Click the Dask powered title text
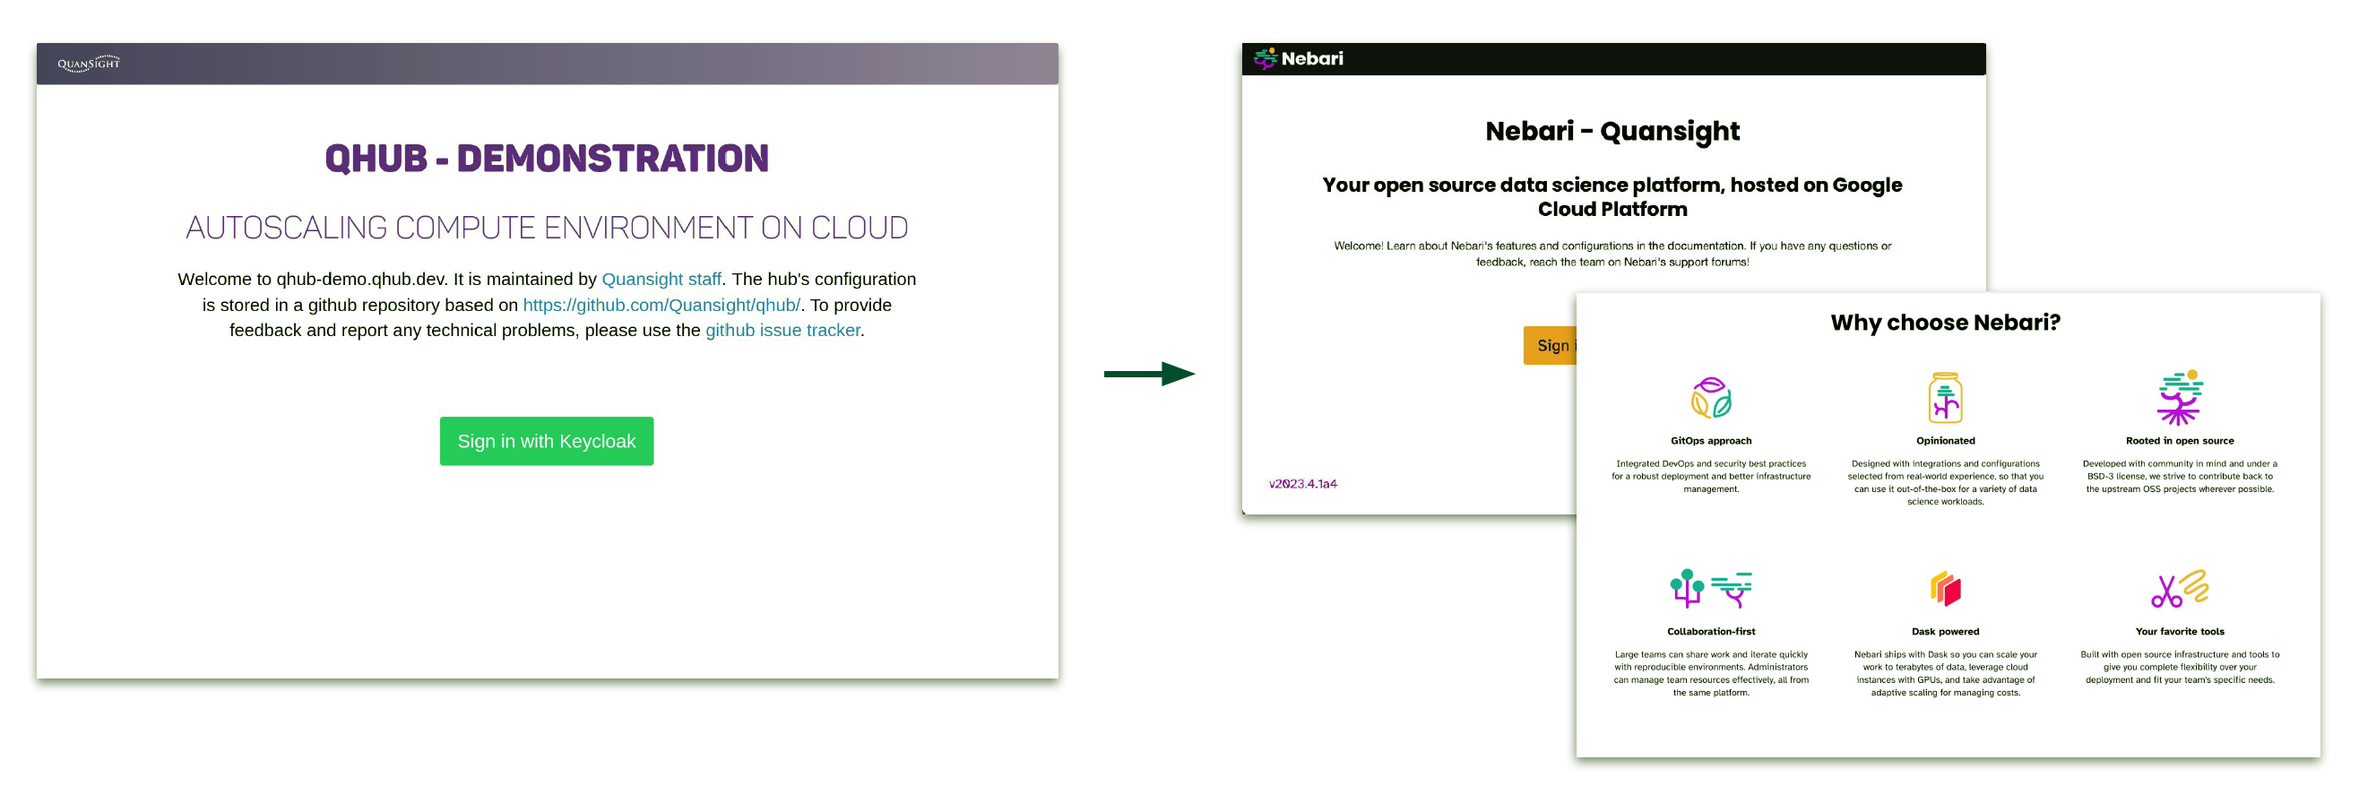 1945,632
